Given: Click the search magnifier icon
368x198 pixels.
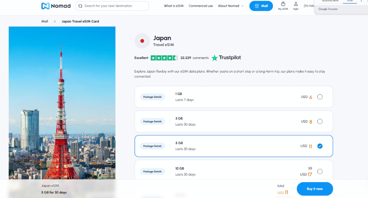Looking at the screenshot, I should pyautogui.click(x=80, y=6).
